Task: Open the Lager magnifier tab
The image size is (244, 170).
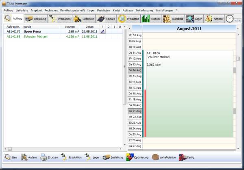Action: 194,19
